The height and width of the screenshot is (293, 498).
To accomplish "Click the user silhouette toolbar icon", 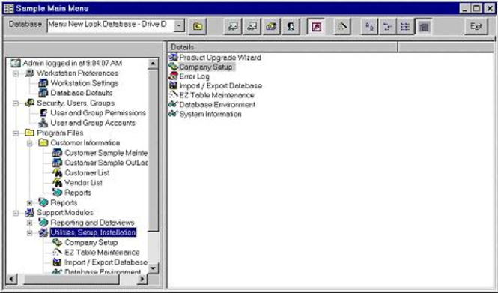I will [291, 26].
